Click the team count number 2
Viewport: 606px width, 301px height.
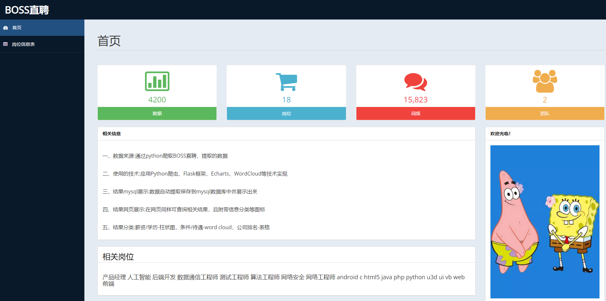click(545, 100)
